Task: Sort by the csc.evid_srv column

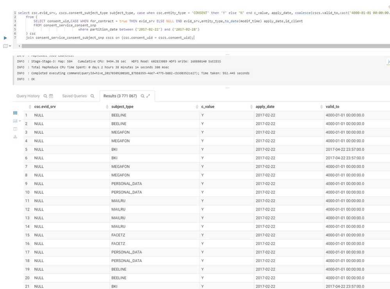Action: pyautogui.click(x=45, y=106)
